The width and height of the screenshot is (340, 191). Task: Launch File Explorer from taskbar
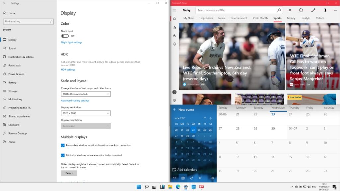(170, 187)
